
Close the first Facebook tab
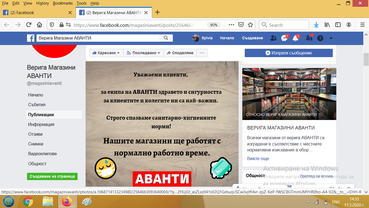tap(70, 12)
